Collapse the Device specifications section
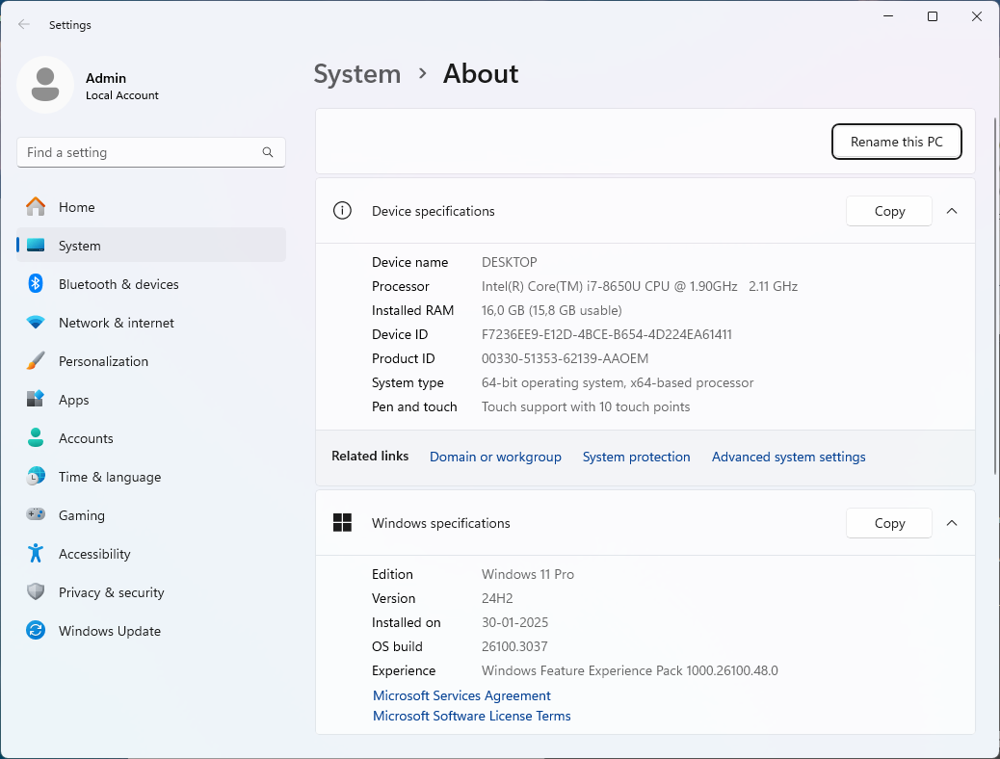Screen dimensions: 1000x759 click(952, 211)
